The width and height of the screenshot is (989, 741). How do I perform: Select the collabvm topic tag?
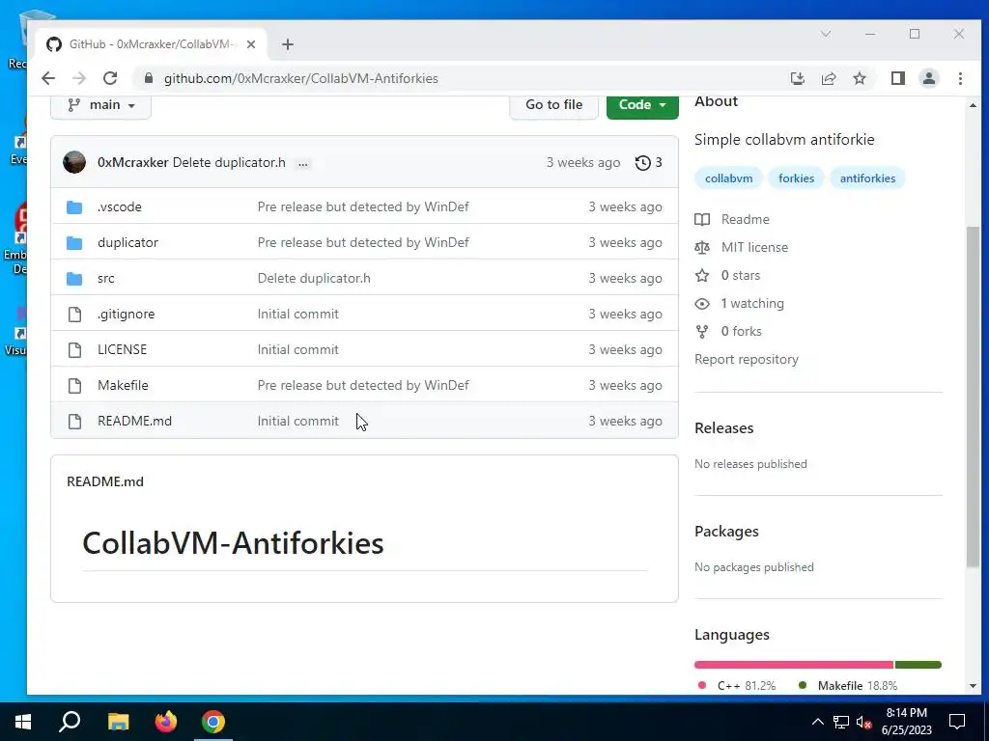point(728,178)
